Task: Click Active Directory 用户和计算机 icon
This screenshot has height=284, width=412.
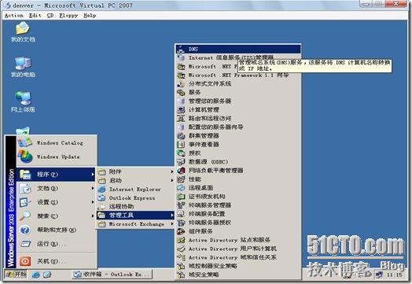Action: pos(181,249)
